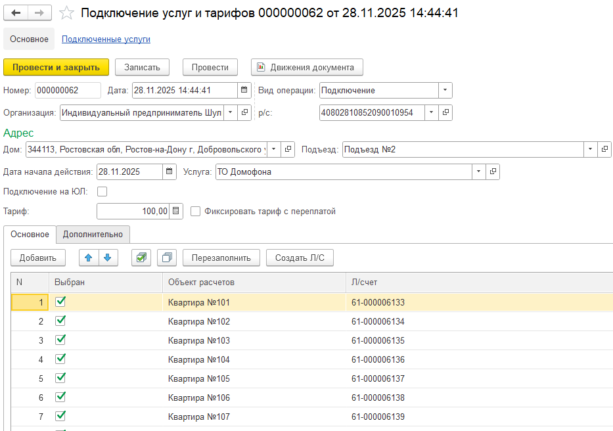Viewport: 613px width, 431px height.
Task: Open the Организация record with open icon
Action: [244, 112]
